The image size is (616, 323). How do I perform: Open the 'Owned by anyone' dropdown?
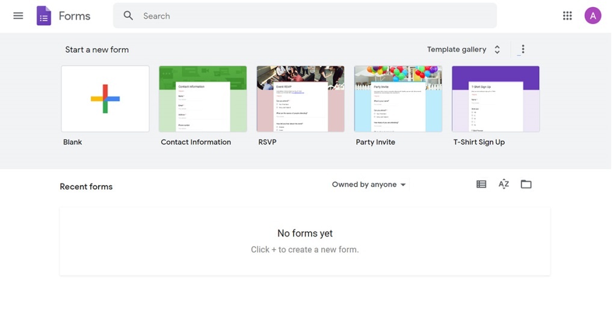tap(369, 184)
